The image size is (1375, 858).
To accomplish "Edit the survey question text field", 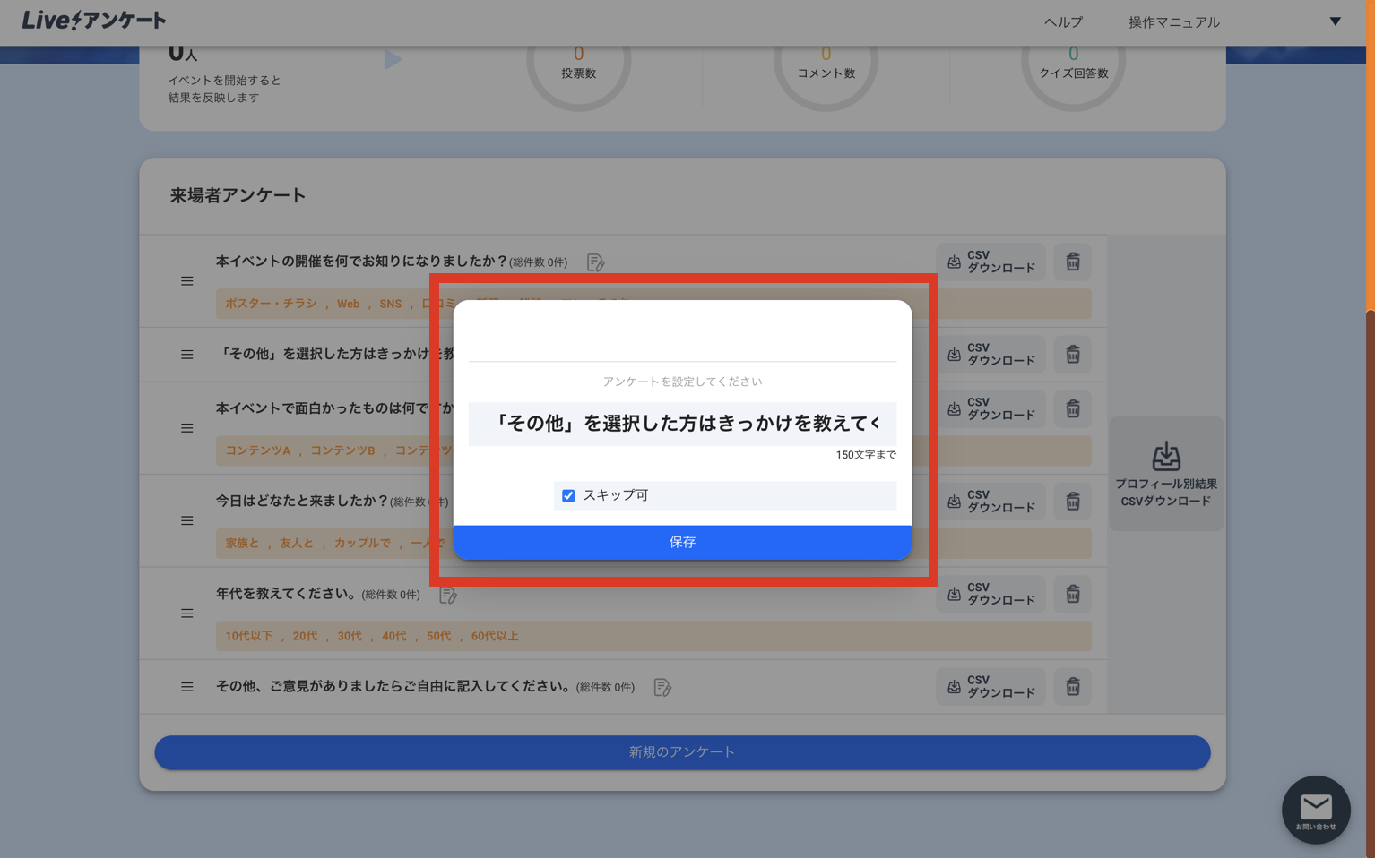I will click(682, 424).
